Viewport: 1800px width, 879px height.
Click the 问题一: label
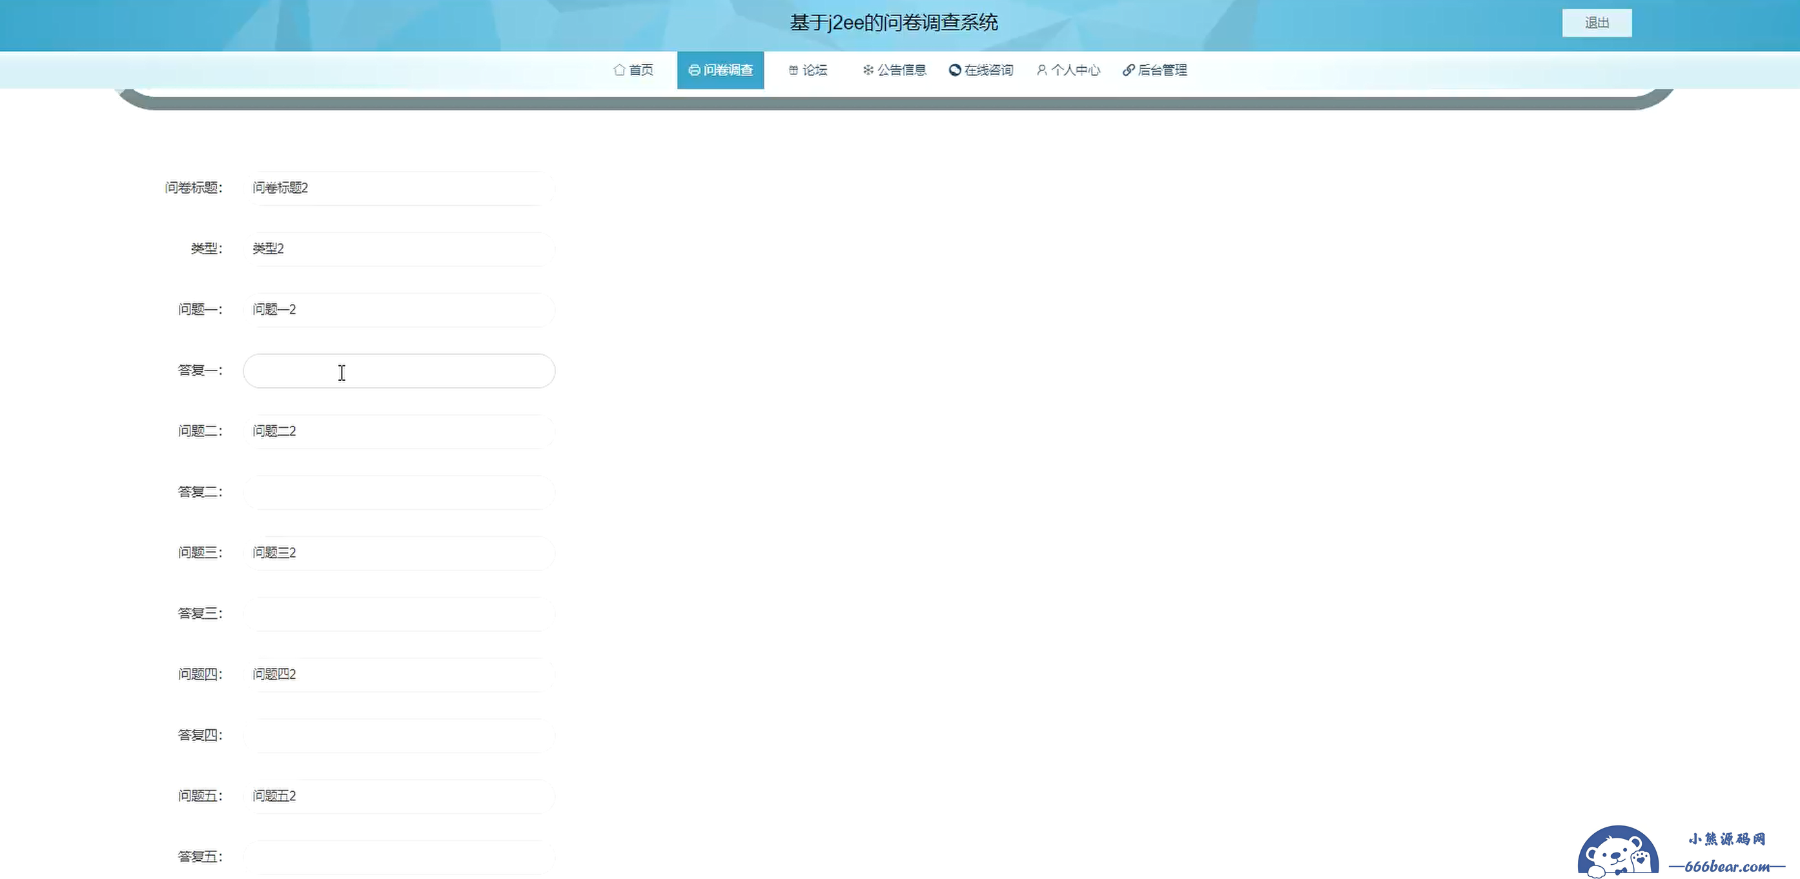point(200,309)
